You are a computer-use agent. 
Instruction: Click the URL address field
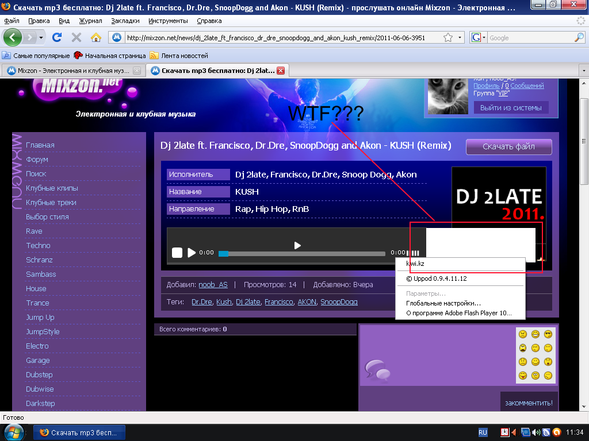click(x=284, y=37)
